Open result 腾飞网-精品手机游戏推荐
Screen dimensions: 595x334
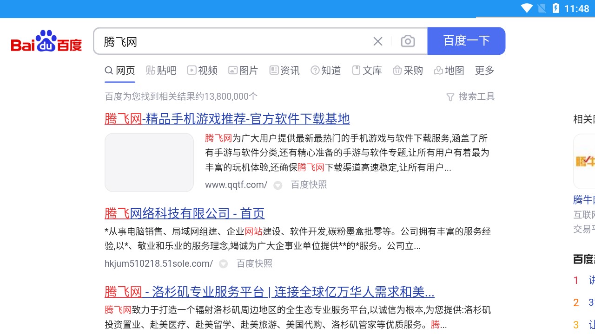point(227,119)
